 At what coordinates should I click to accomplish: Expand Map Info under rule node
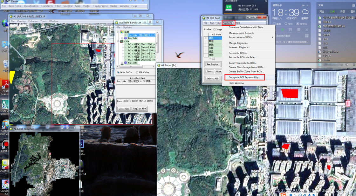pos(122,63)
